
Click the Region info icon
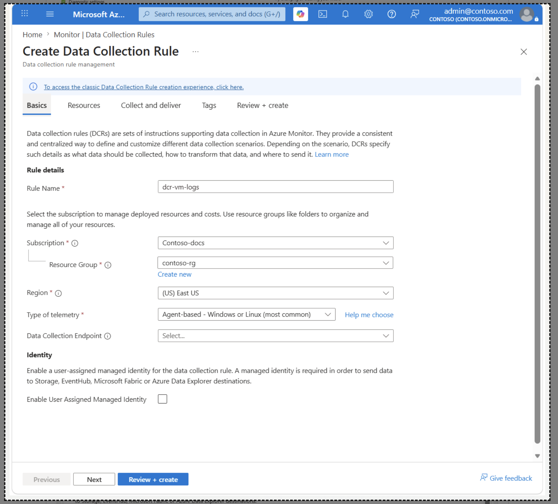(58, 293)
